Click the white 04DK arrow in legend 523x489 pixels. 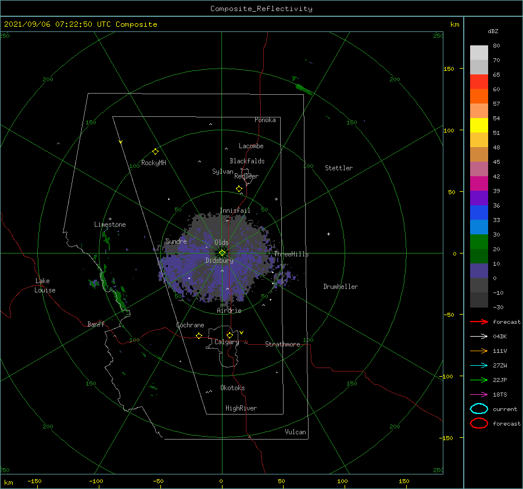(x=479, y=337)
